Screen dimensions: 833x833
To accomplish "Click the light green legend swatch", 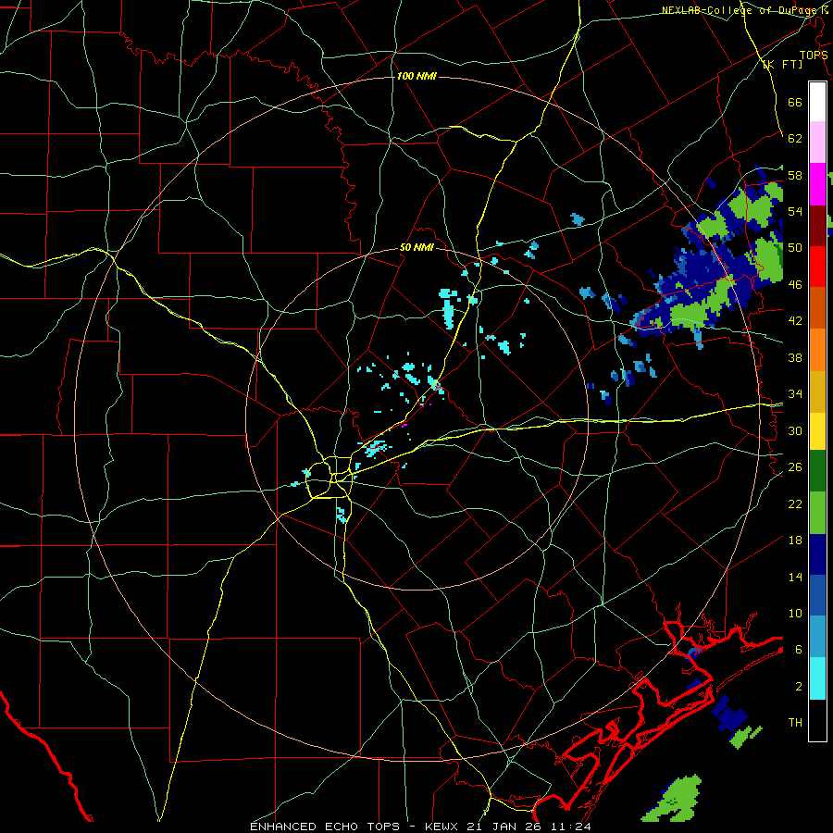I will pyautogui.click(x=817, y=513).
